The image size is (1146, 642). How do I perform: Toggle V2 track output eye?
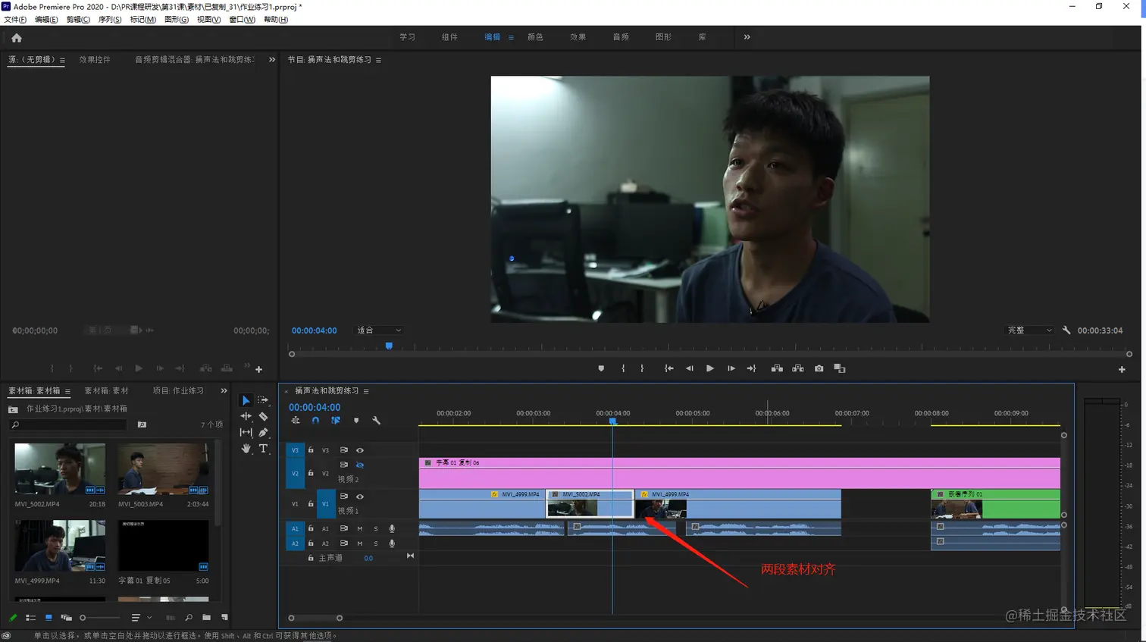point(360,465)
